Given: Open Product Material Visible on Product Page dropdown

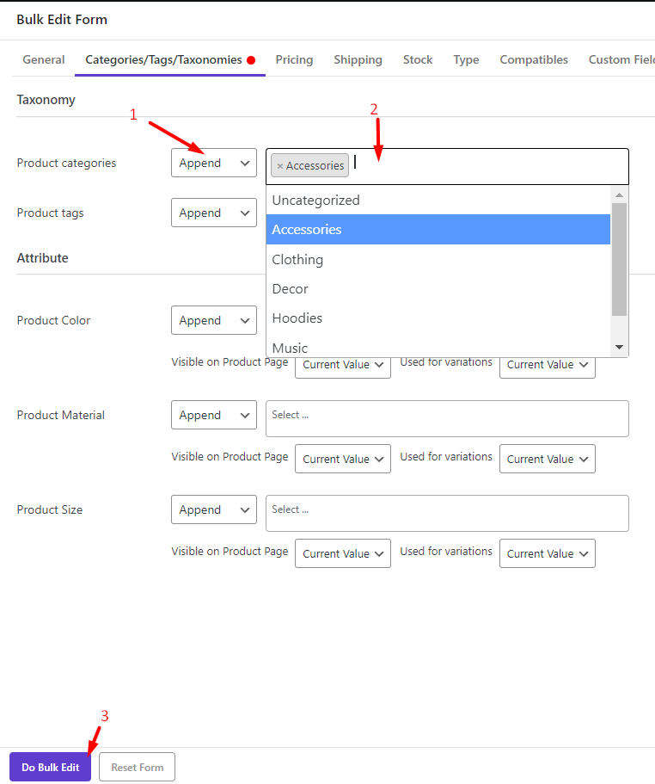Looking at the screenshot, I should [x=343, y=459].
